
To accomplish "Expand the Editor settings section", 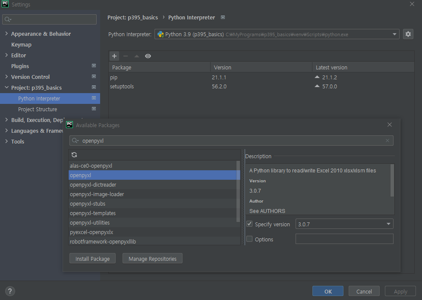I will coord(6,55).
